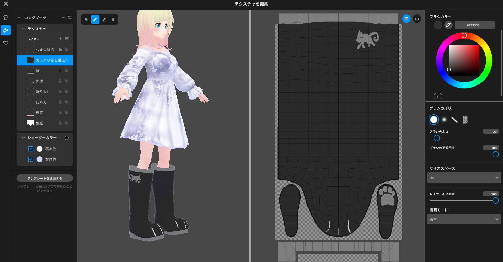Image resolution: width=503 pixels, height=262 pixels.
Task: Activate the selection arrow tool
Action: (x=86, y=19)
